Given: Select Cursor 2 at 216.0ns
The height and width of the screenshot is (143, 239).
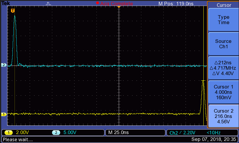Looking at the screenshot, I should (x=223, y=116).
